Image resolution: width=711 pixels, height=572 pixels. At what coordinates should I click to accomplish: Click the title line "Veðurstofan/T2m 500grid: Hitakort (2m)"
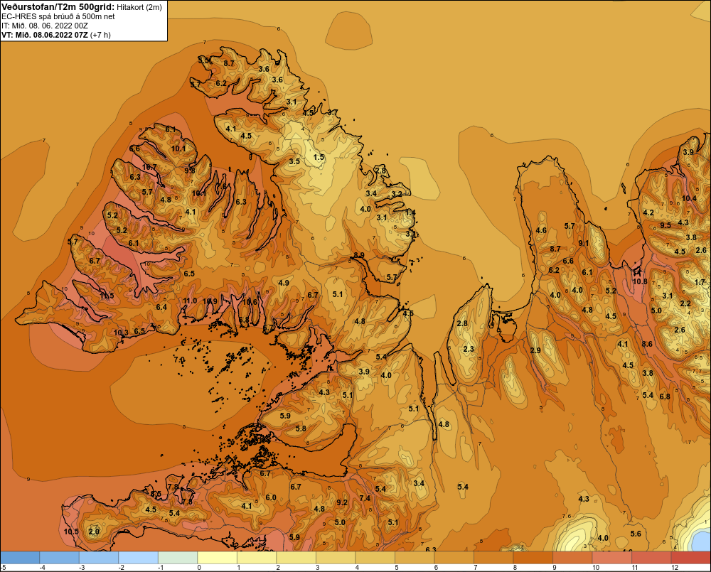[x=82, y=7]
